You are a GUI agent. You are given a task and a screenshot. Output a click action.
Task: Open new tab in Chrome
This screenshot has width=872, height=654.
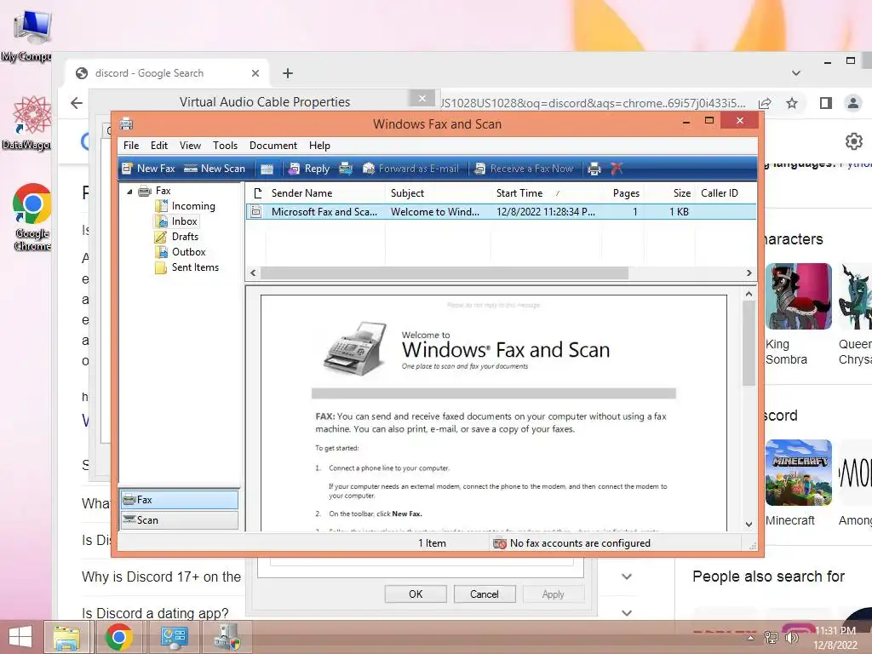pos(288,73)
